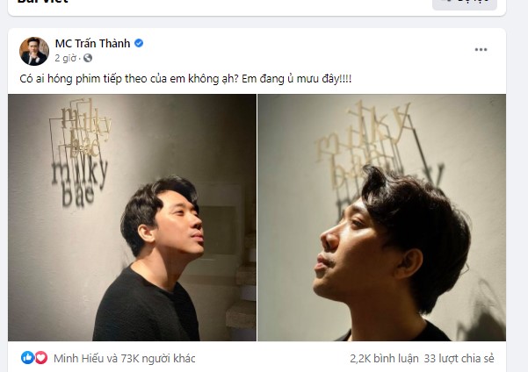Click MC Trấn Thành's profile avatar
This screenshot has height=372, width=528.
pos(33,51)
